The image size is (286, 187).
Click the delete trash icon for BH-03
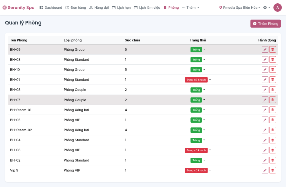pyautogui.click(x=273, y=60)
